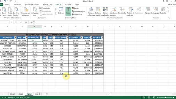
Task: Click the Desde texto import icon
Action: [10, 12]
